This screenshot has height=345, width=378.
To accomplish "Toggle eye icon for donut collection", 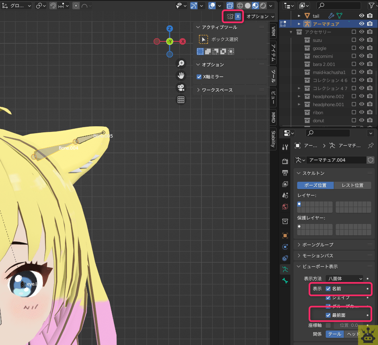I will coord(362,120).
